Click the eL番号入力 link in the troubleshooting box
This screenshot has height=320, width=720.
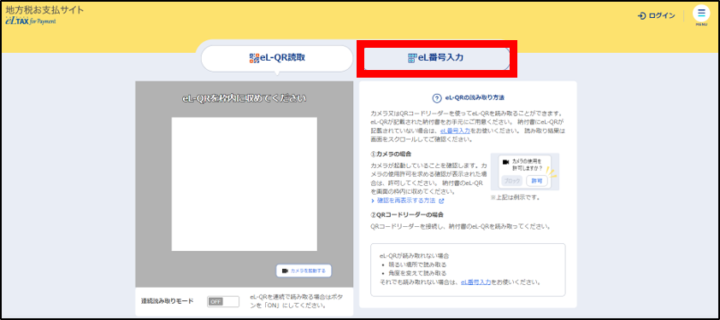click(476, 282)
